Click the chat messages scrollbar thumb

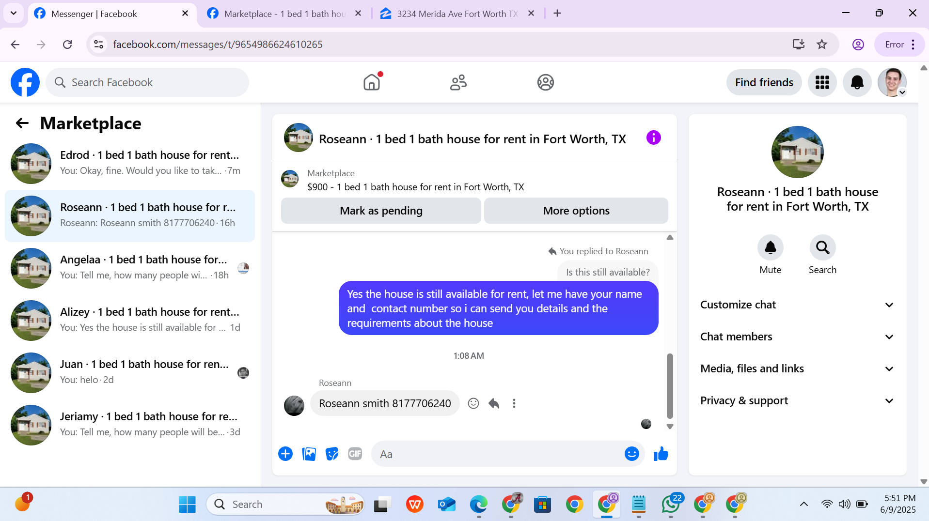pyautogui.click(x=670, y=386)
